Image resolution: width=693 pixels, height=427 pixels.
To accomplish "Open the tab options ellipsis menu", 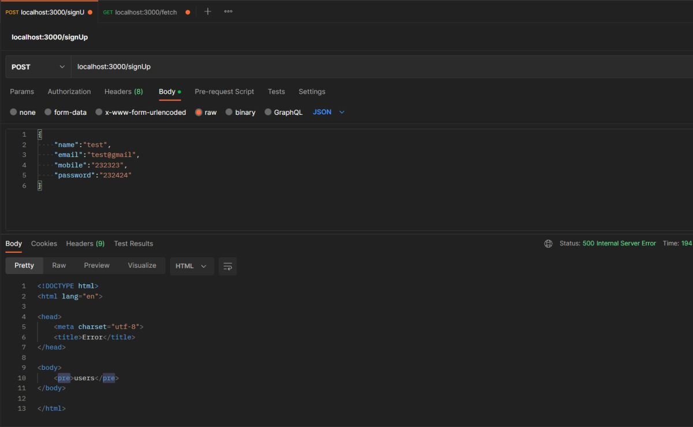I will point(228,12).
